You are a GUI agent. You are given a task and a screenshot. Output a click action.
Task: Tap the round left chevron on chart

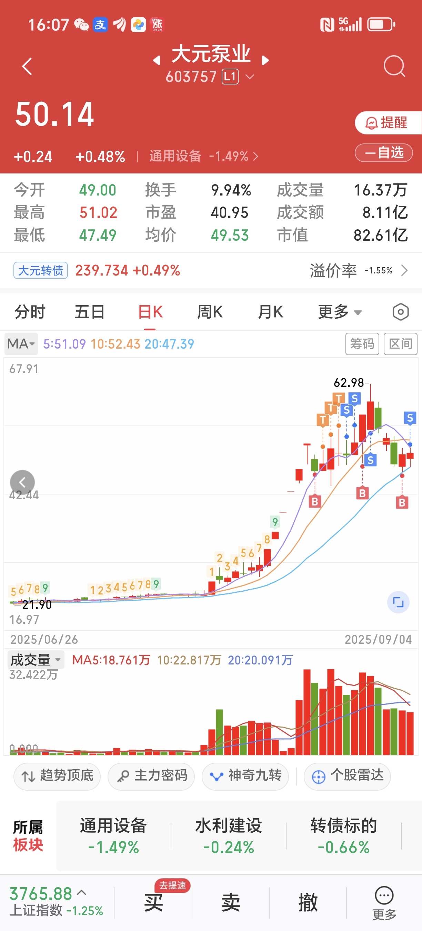click(22, 482)
